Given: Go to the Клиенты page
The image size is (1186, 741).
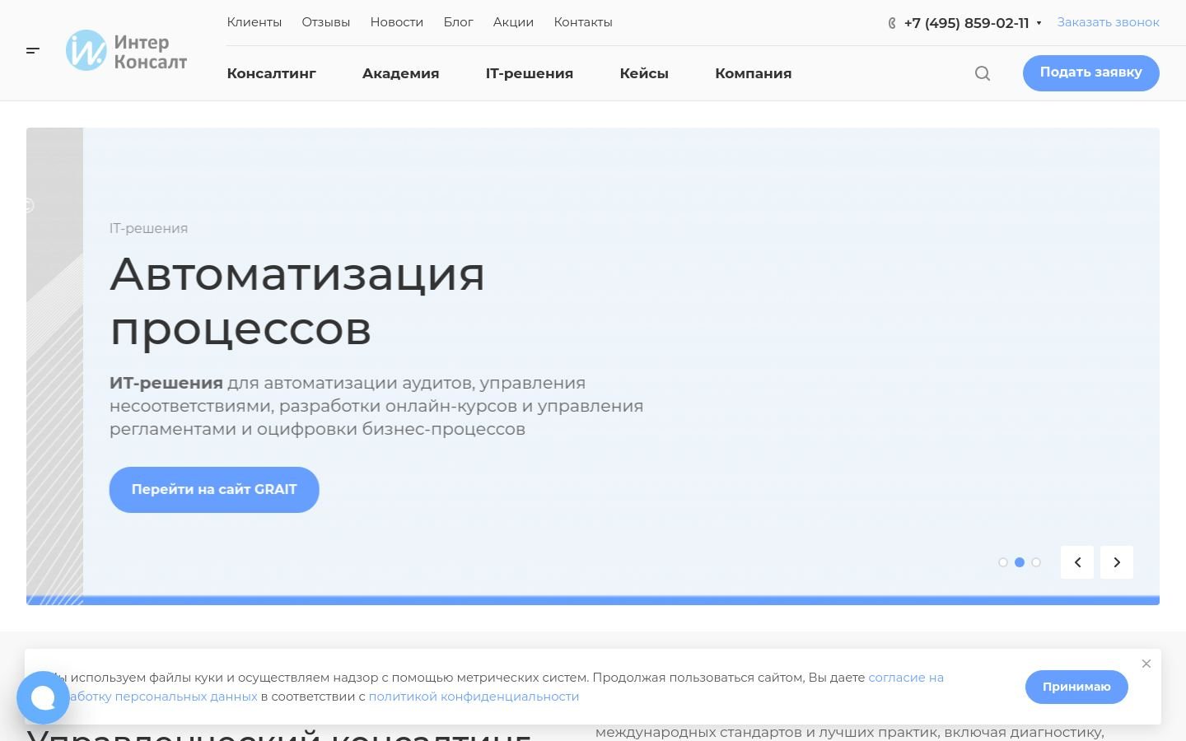Looking at the screenshot, I should point(254,22).
